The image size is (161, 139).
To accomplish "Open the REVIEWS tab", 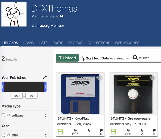I will (76, 43).
